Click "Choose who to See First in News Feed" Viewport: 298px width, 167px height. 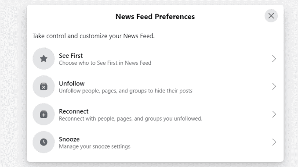[105, 63]
